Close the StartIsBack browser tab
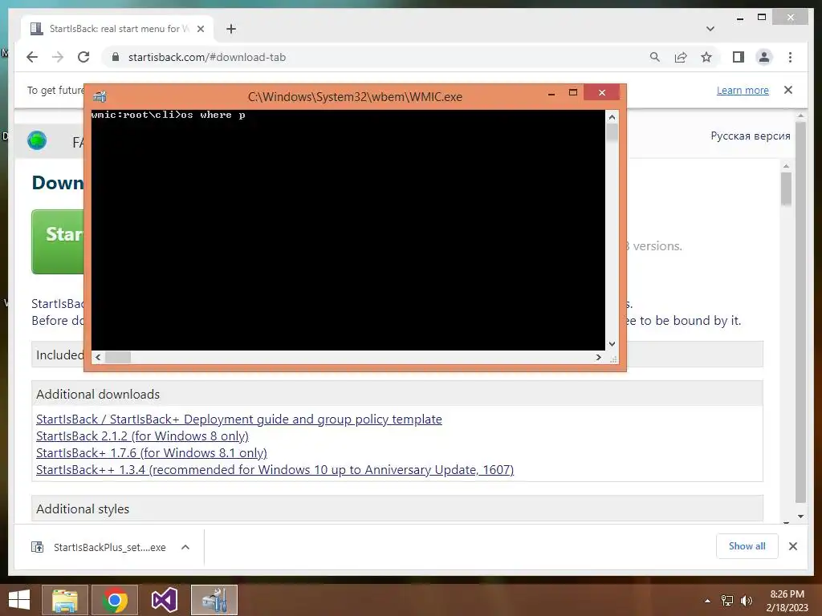This screenshot has width=822, height=616. click(x=200, y=29)
